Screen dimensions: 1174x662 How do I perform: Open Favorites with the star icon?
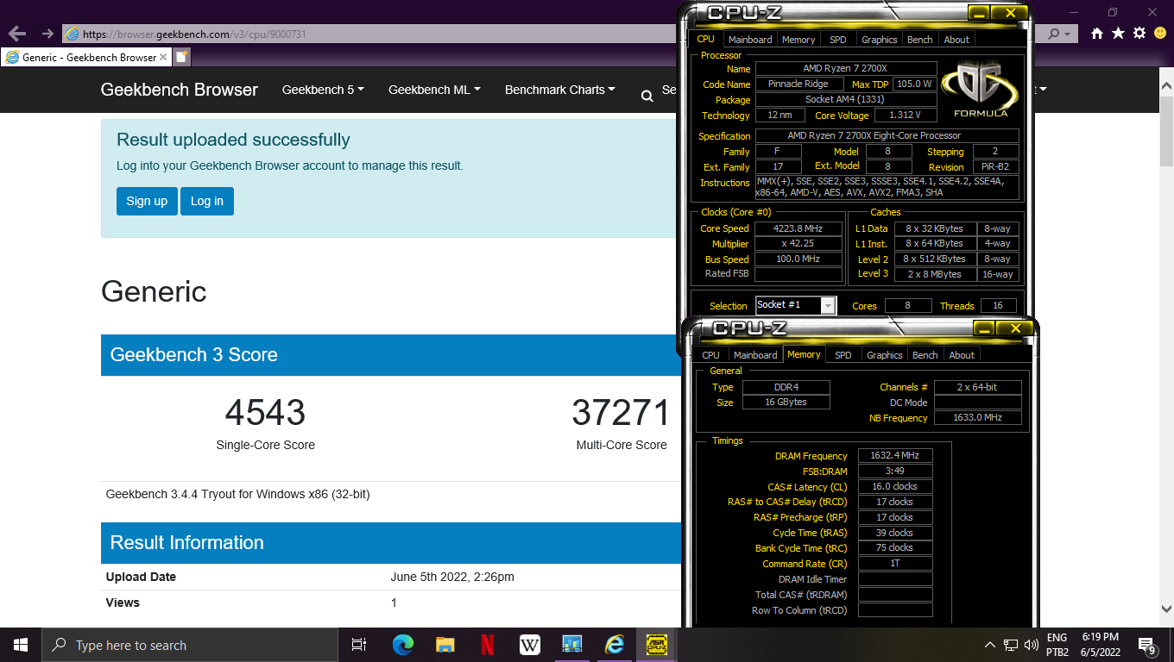click(1118, 34)
